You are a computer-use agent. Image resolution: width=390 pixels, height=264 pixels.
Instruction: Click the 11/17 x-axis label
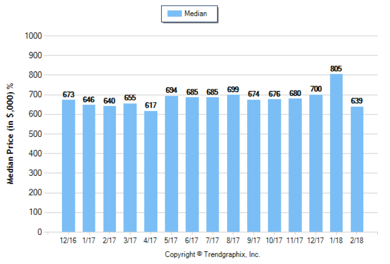point(295,241)
